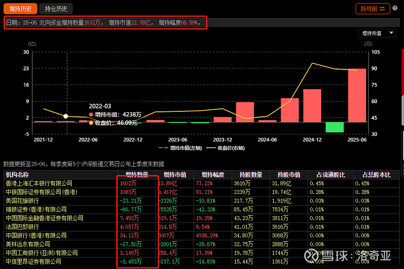
Task: Click the -42.32% ratio cell
Action: [206, 210]
